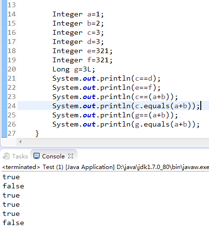209x227 pixels.
Task: Click the println(c==(a+b)) statement
Action: coord(115,97)
